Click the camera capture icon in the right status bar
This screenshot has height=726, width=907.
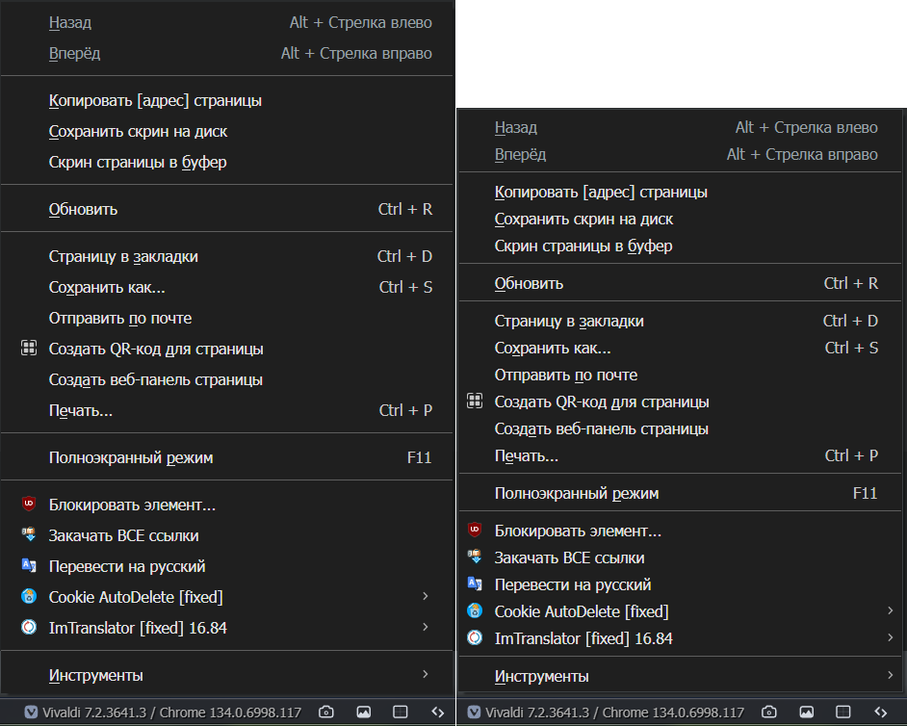click(x=769, y=713)
